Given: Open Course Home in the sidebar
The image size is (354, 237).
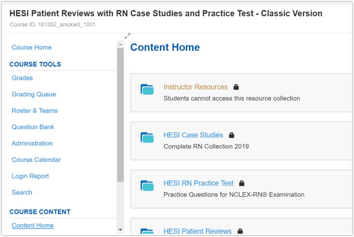Looking at the screenshot, I should 31,47.
